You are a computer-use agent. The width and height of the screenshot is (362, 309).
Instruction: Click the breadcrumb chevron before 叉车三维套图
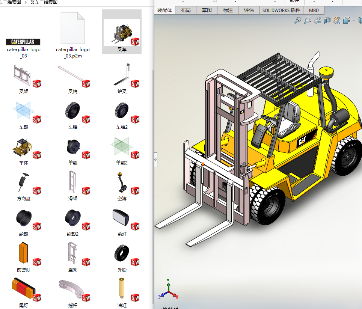pyautogui.click(x=26, y=2)
